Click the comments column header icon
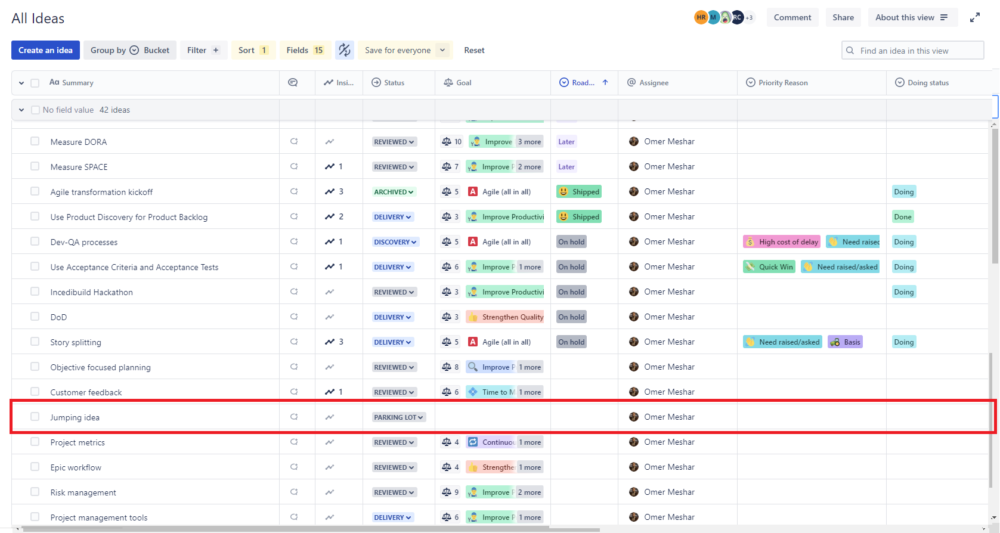 click(293, 82)
